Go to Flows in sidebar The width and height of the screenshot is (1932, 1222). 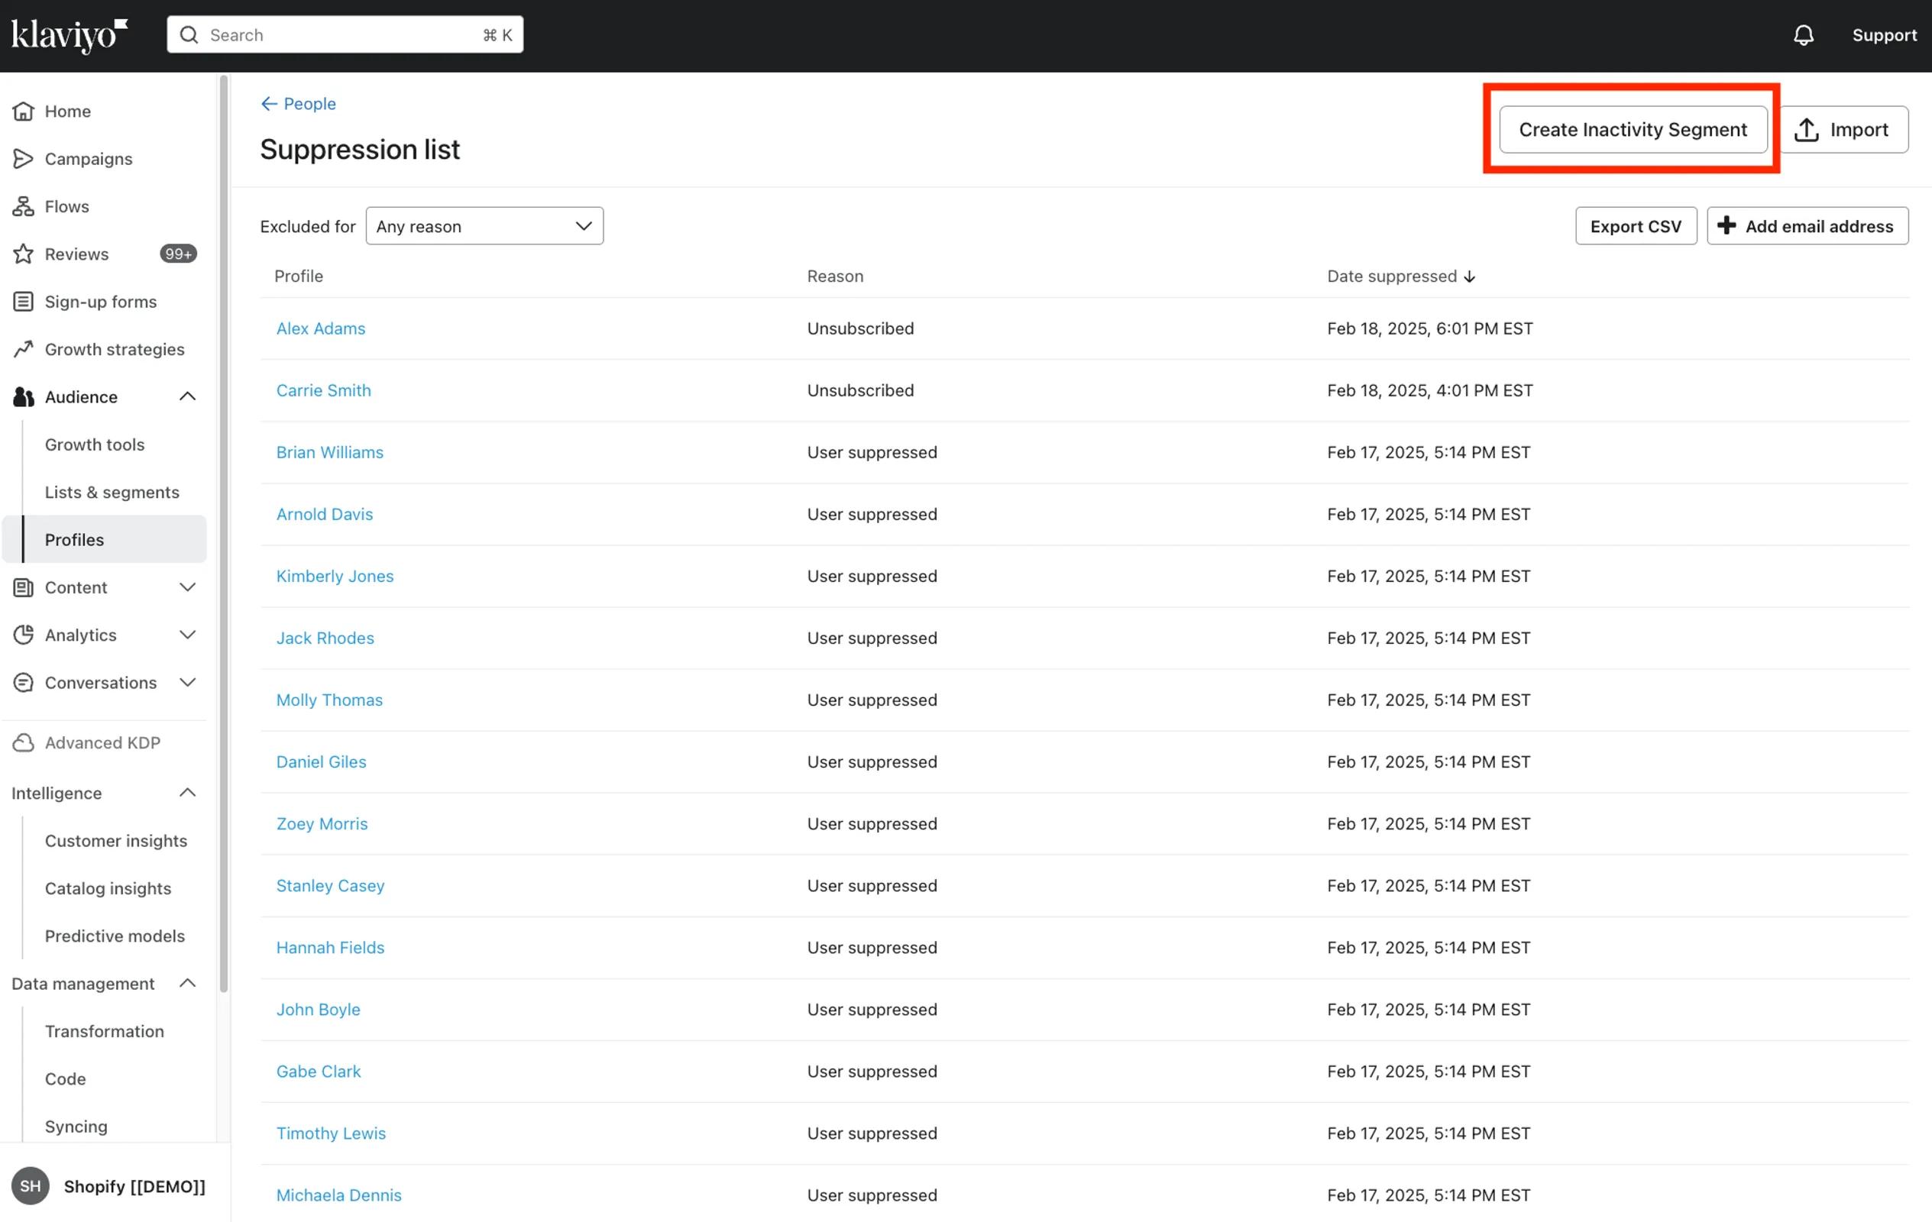pos(66,206)
